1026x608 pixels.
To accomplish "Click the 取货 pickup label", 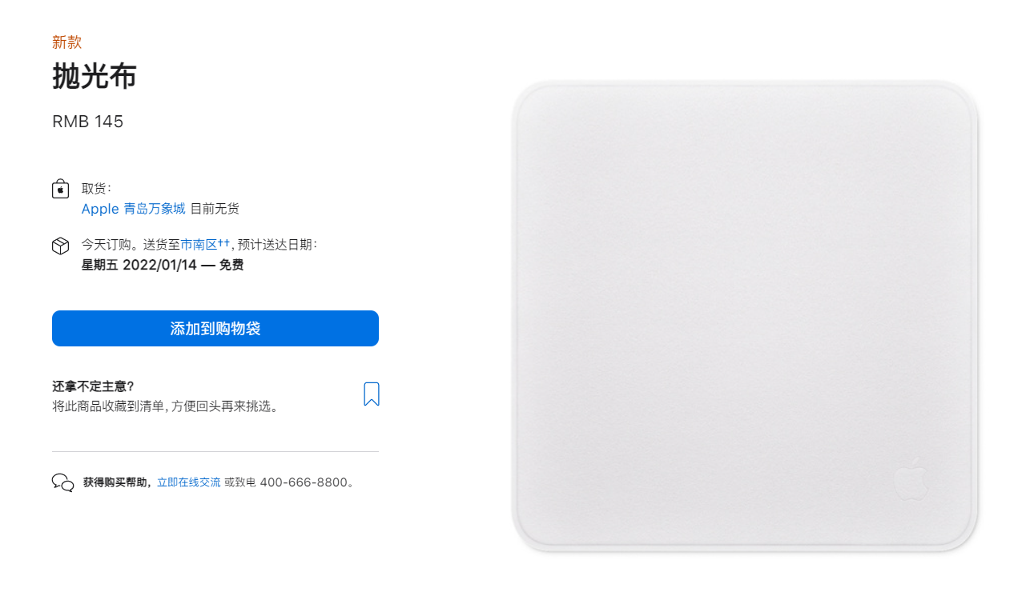I will (x=96, y=189).
